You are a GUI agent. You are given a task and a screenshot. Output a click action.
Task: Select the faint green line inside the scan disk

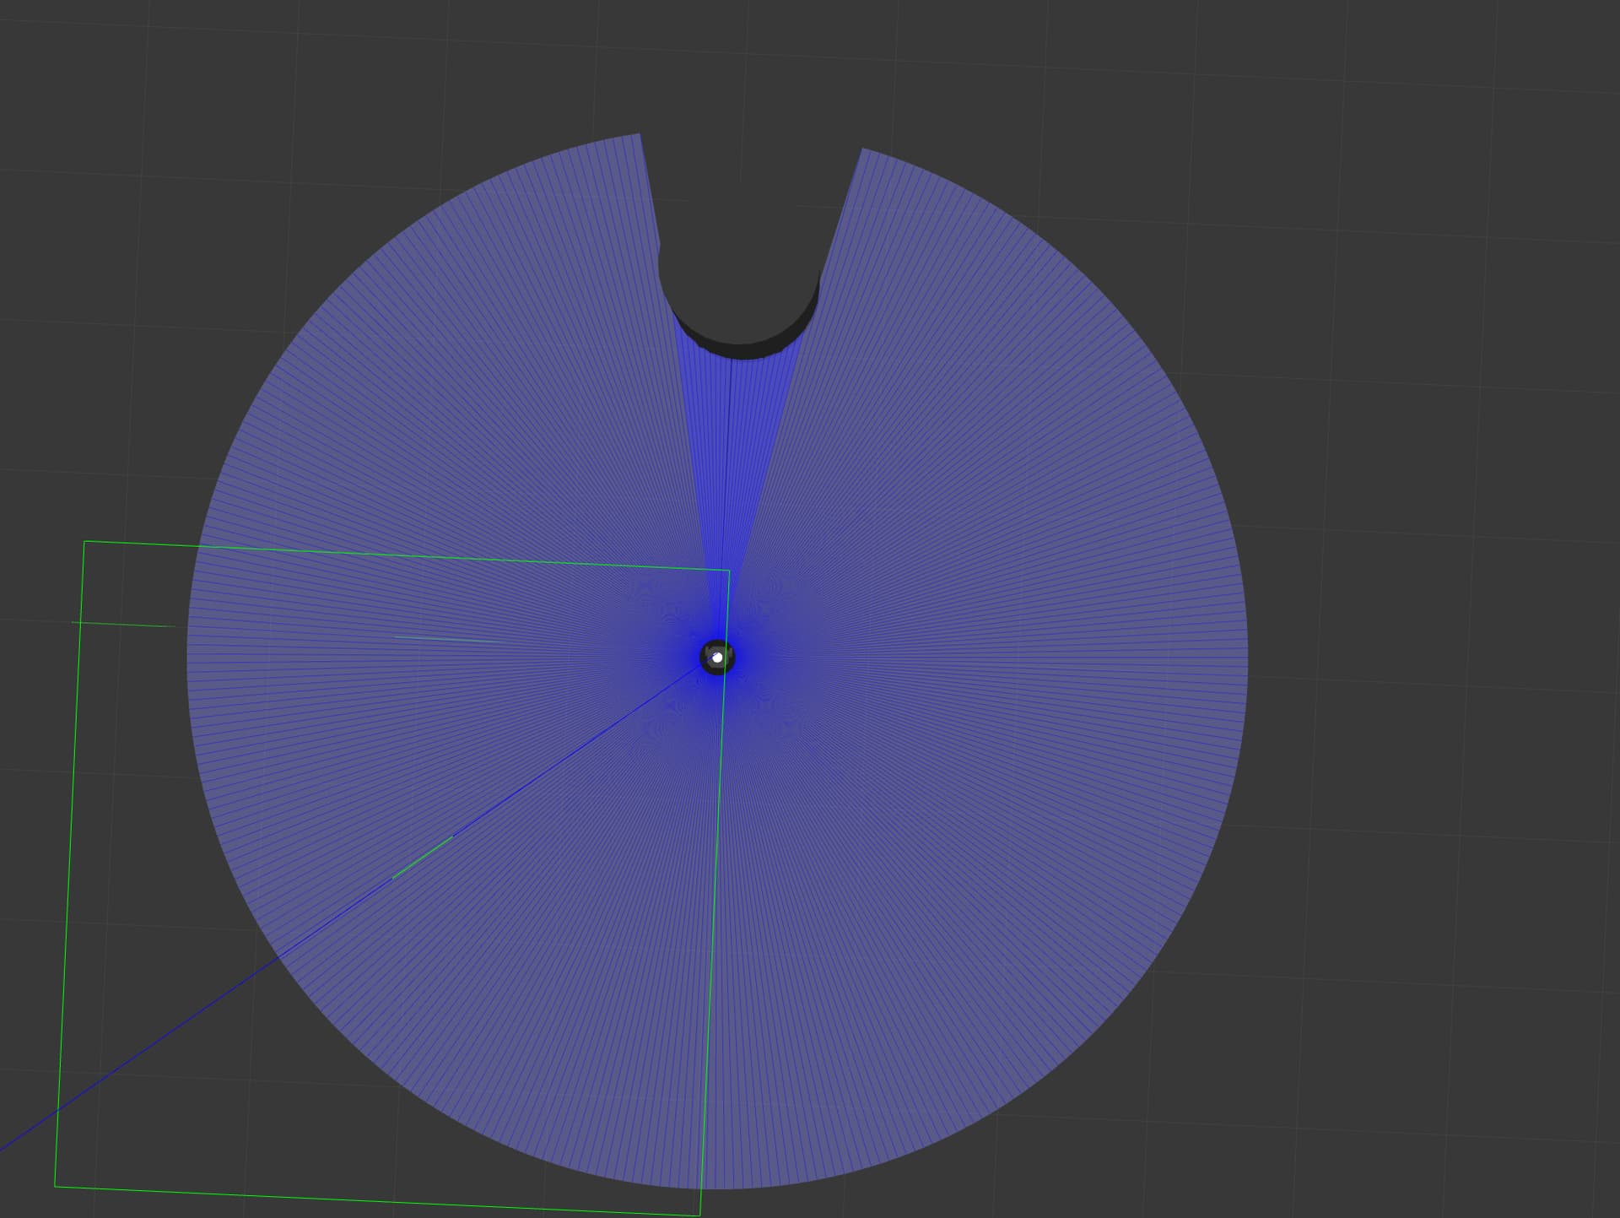tap(447, 639)
